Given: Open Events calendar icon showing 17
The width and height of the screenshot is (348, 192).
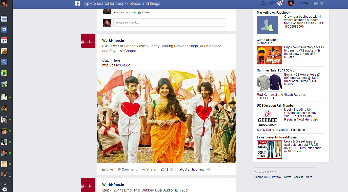Looking at the screenshot, I should [4, 40].
